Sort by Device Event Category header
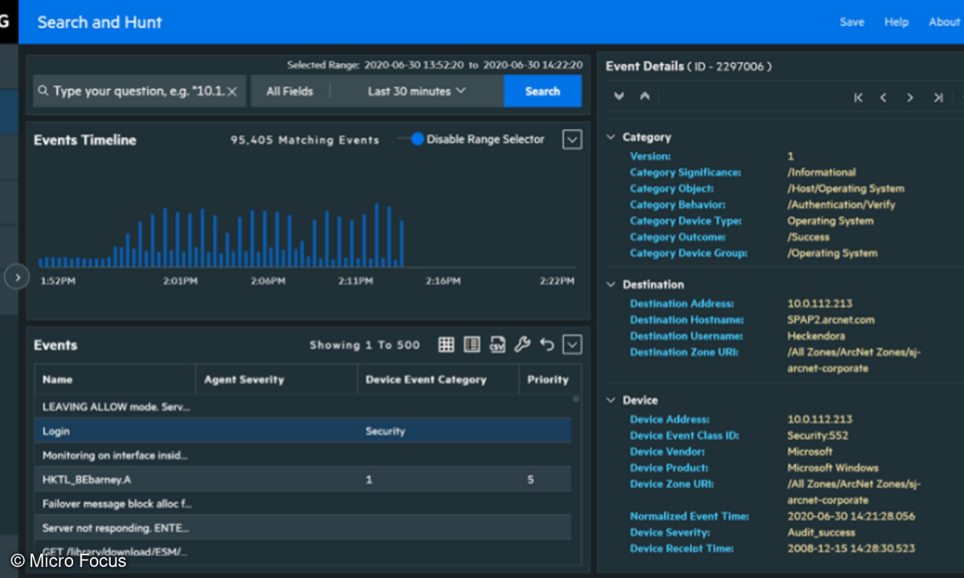This screenshot has height=578, width=964. click(438, 379)
